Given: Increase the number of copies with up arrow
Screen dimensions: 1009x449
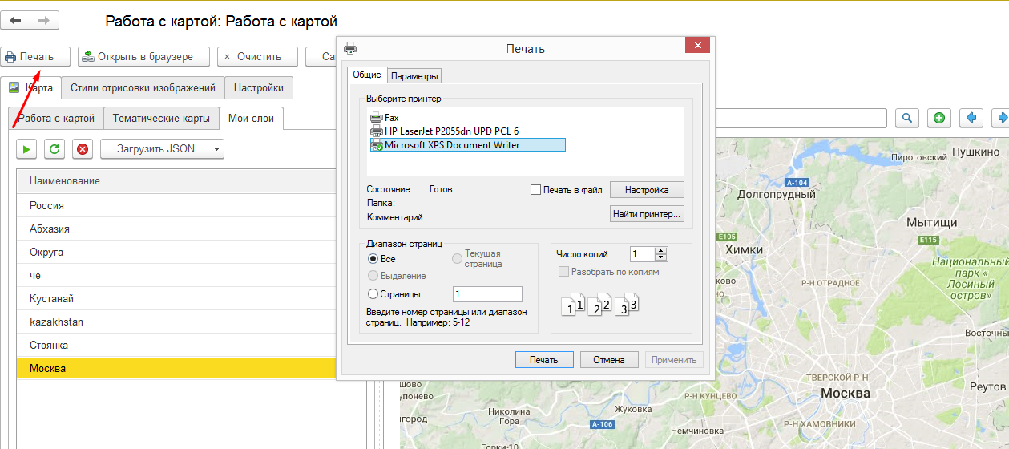Looking at the screenshot, I should [x=660, y=250].
